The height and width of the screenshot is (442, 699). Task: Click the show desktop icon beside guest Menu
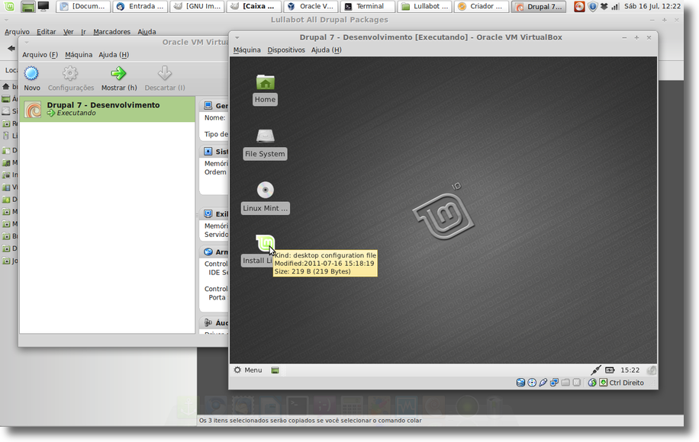tap(275, 370)
